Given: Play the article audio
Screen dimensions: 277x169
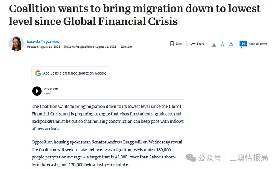Looking at the screenshot, I should (37, 91).
